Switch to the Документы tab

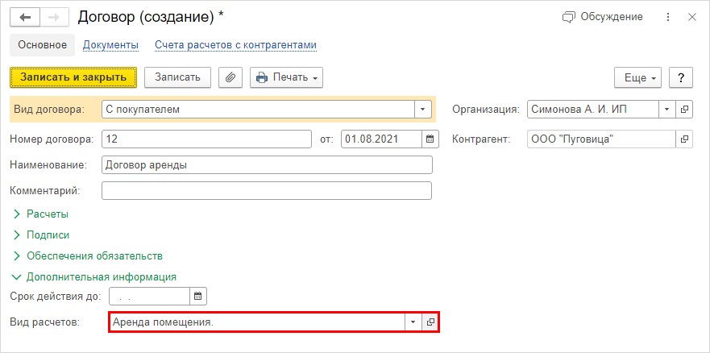point(110,45)
